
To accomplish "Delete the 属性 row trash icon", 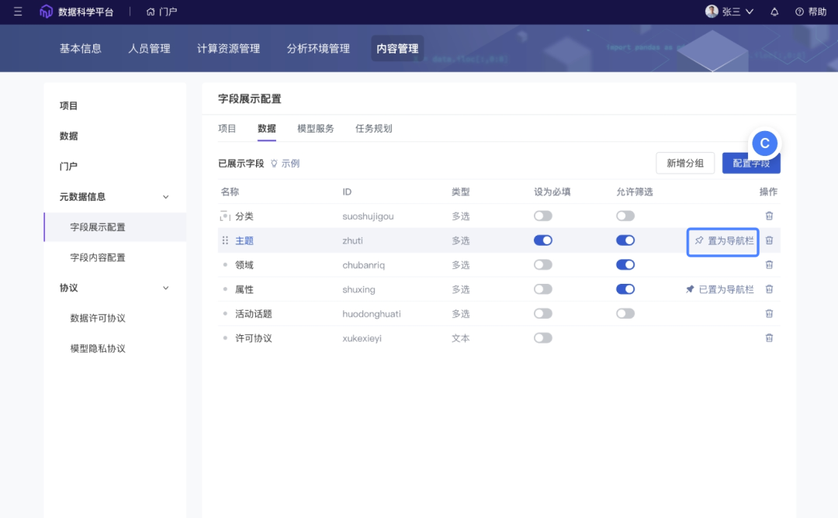I will click(x=769, y=289).
